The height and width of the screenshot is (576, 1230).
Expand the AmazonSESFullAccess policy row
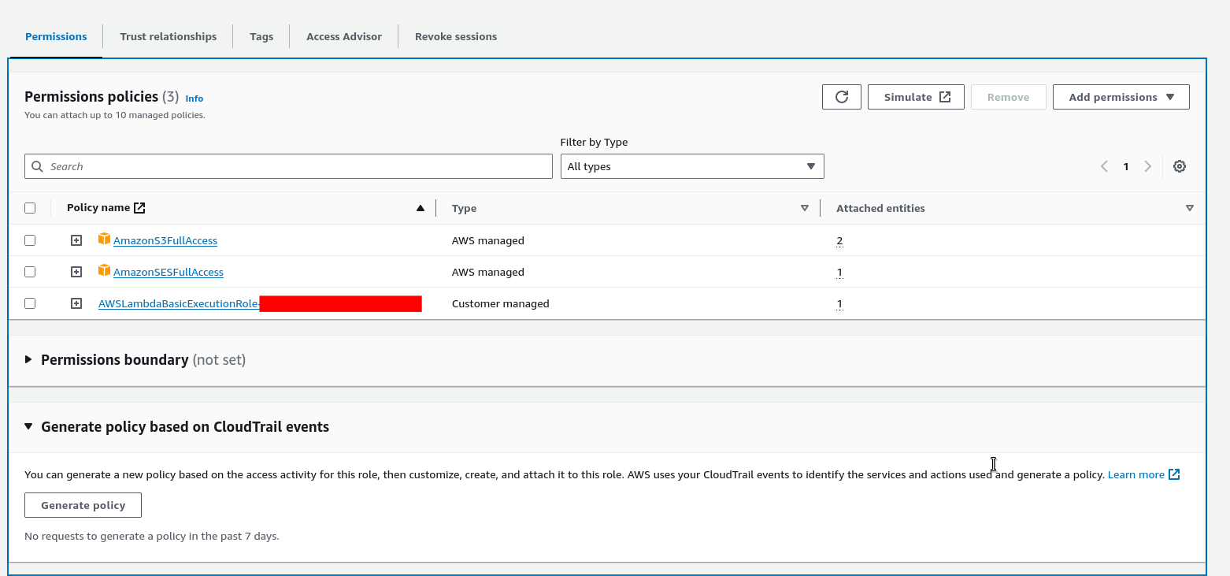[76, 272]
